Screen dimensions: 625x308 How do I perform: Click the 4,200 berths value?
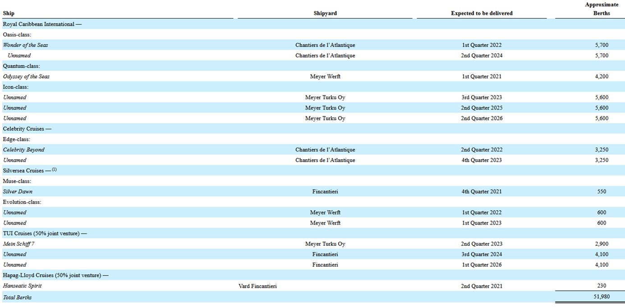tap(602, 77)
